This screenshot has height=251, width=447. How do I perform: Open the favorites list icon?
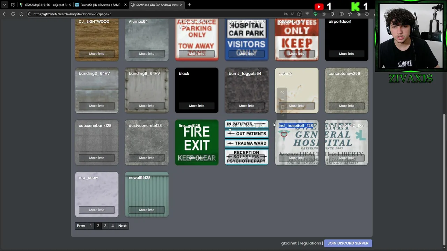pos(350,14)
